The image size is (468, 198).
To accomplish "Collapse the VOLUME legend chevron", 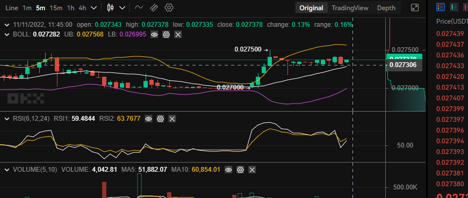I will click(x=7, y=170).
